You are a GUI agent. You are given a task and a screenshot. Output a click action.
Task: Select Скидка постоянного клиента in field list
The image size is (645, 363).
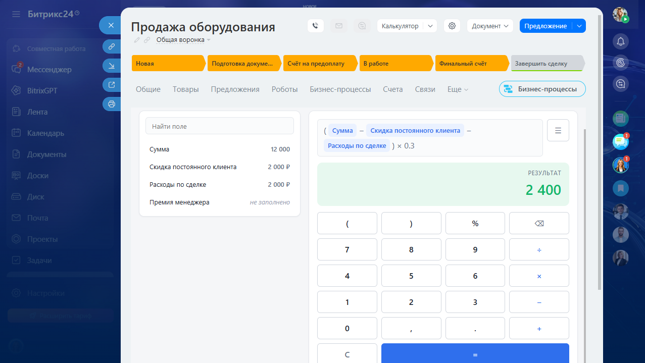(x=220, y=167)
